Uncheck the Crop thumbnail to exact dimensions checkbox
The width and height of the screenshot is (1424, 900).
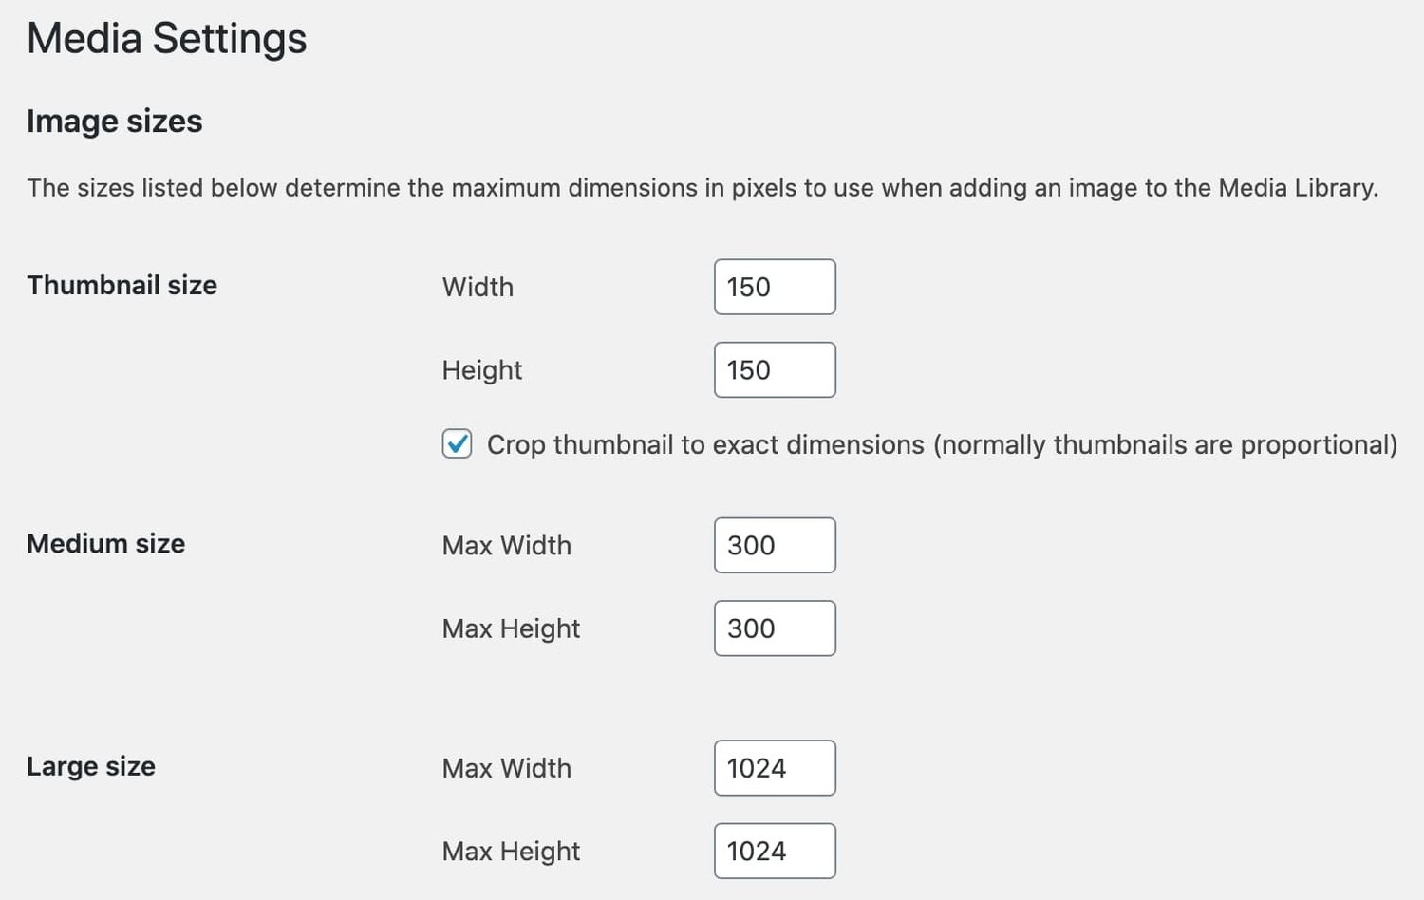tap(457, 443)
